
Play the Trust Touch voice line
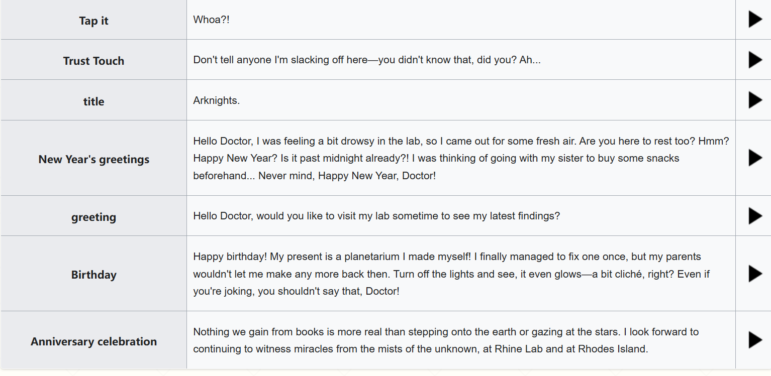[755, 60]
